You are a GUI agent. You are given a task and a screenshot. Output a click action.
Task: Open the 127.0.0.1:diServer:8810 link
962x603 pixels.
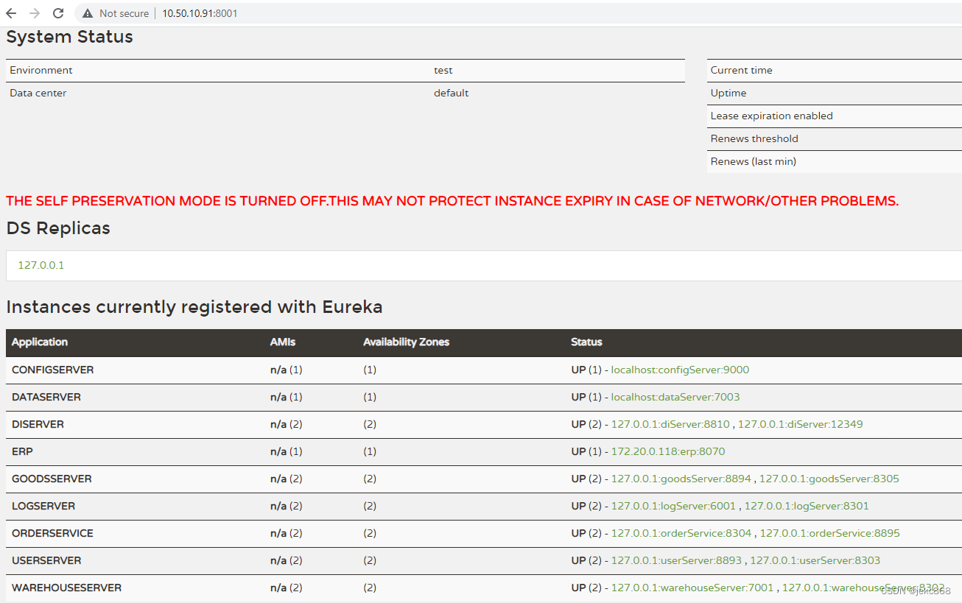(x=670, y=424)
